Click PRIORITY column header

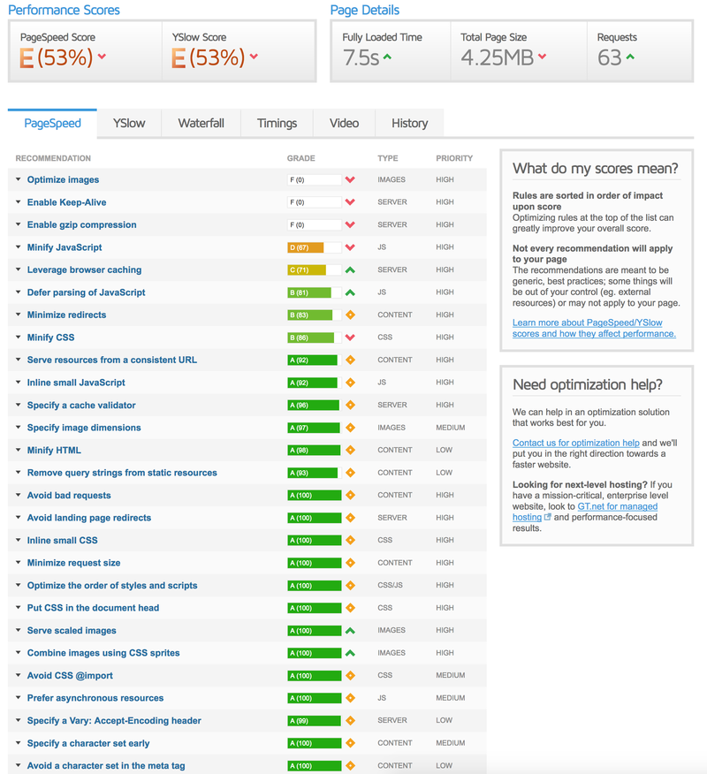(x=454, y=158)
